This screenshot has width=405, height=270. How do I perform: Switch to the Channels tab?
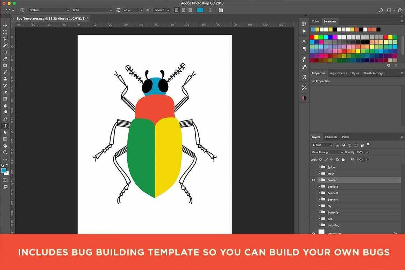[331, 137]
